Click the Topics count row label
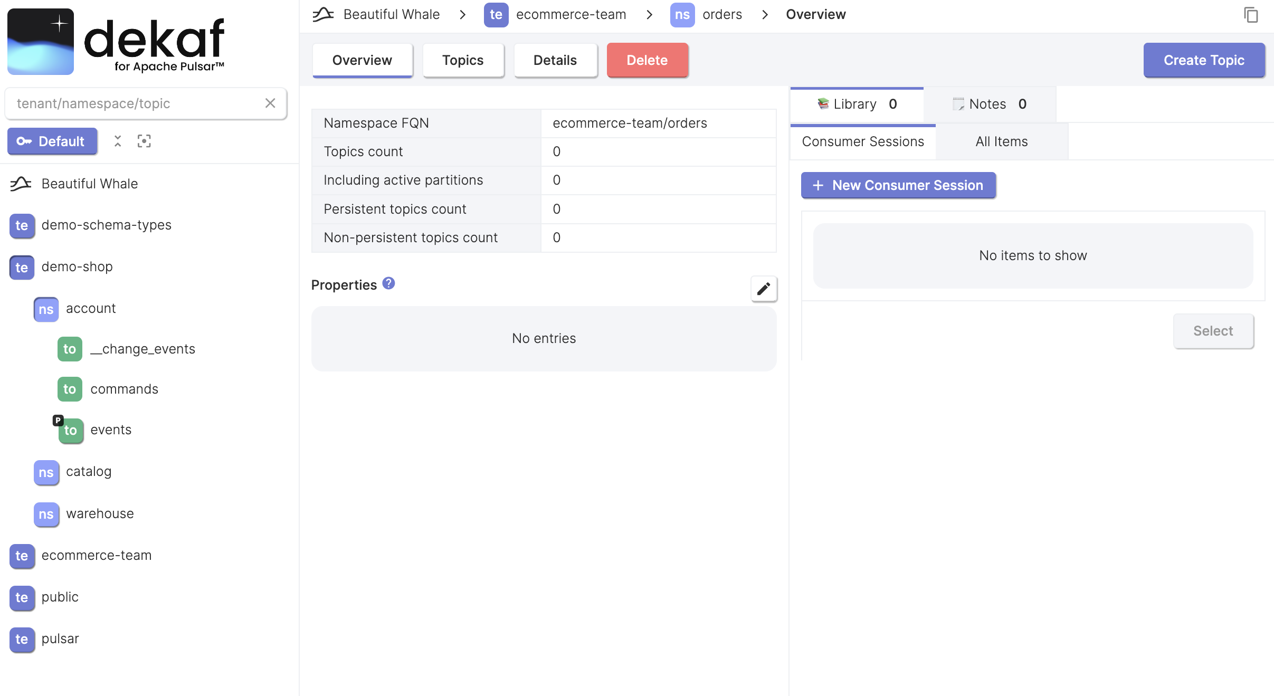 (x=363, y=151)
